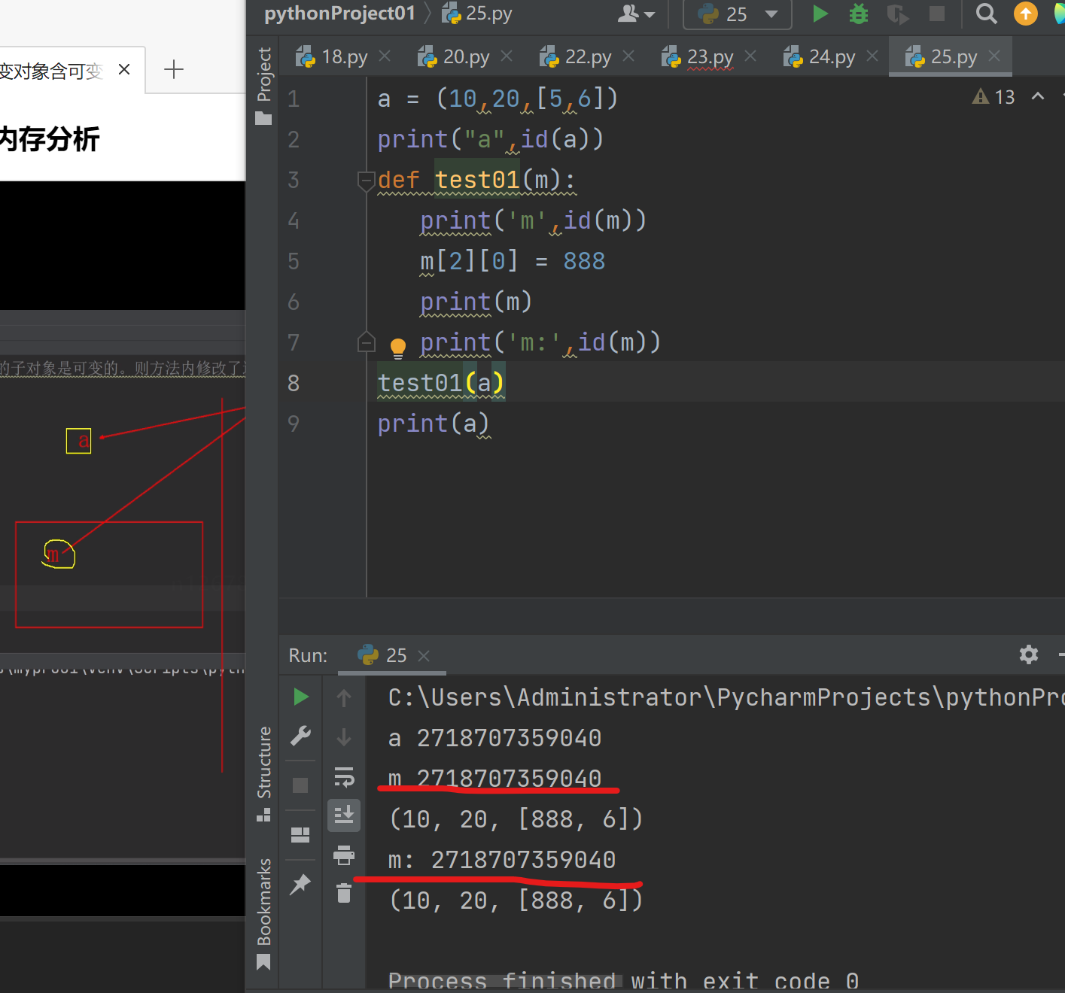
Task: Open the Structure tool window
Action: point(263,774)
